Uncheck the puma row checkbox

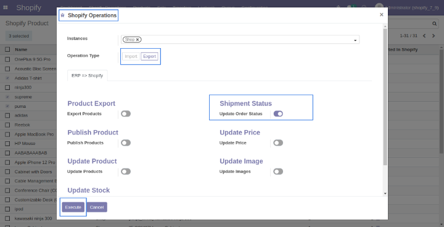point(7,106)
